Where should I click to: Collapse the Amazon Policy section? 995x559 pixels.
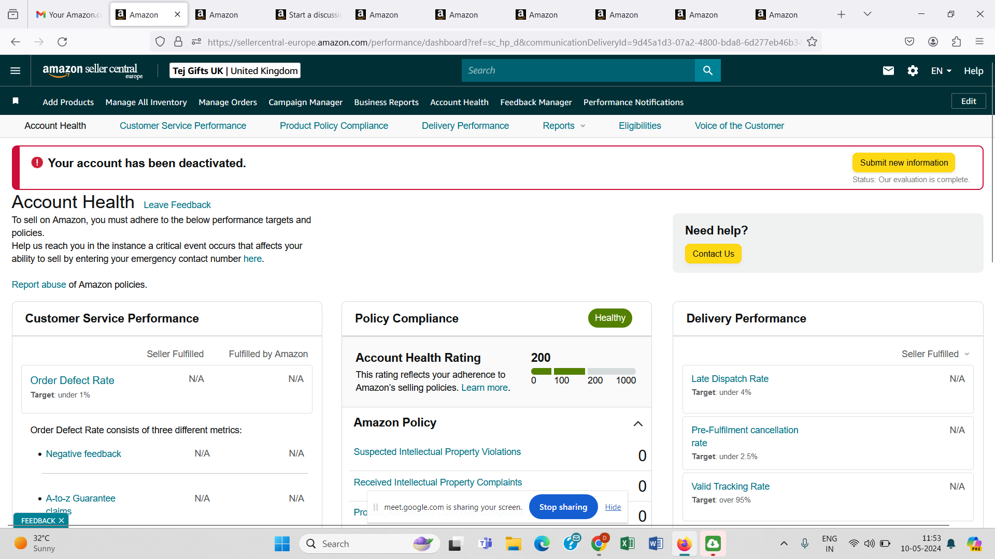[638, 424]
